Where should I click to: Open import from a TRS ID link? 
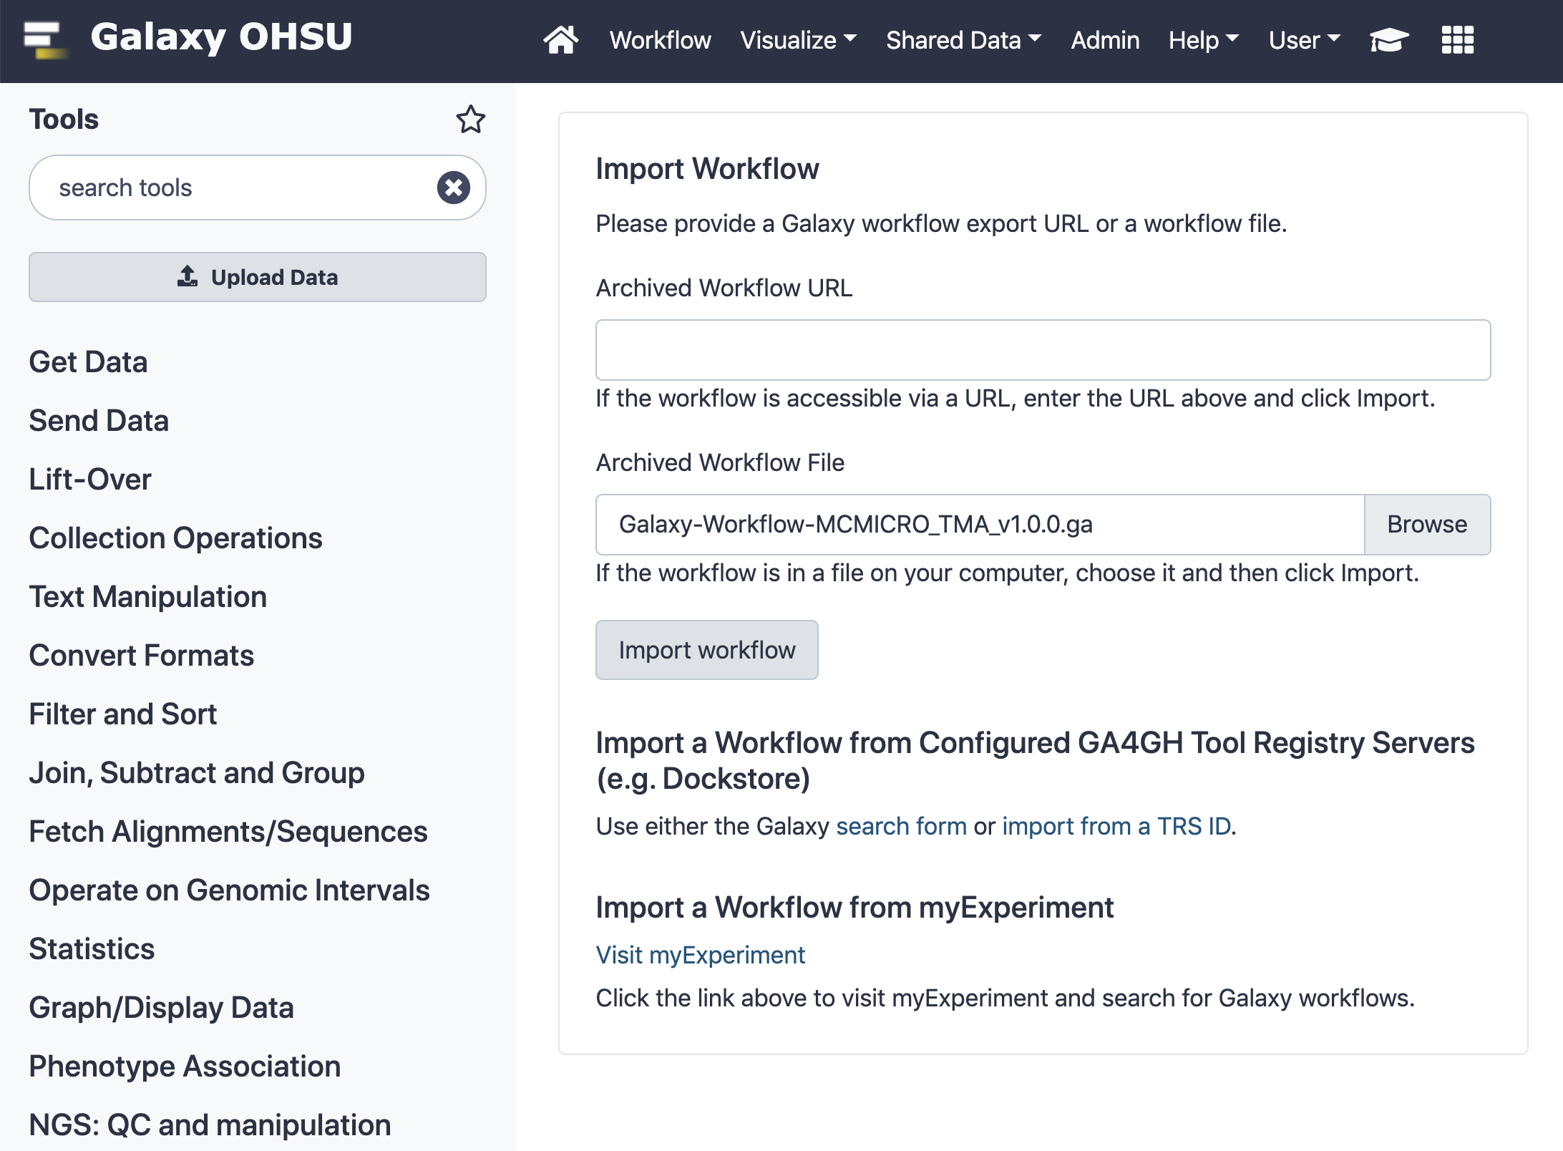pyautogui.click(x=1116, y=826)
